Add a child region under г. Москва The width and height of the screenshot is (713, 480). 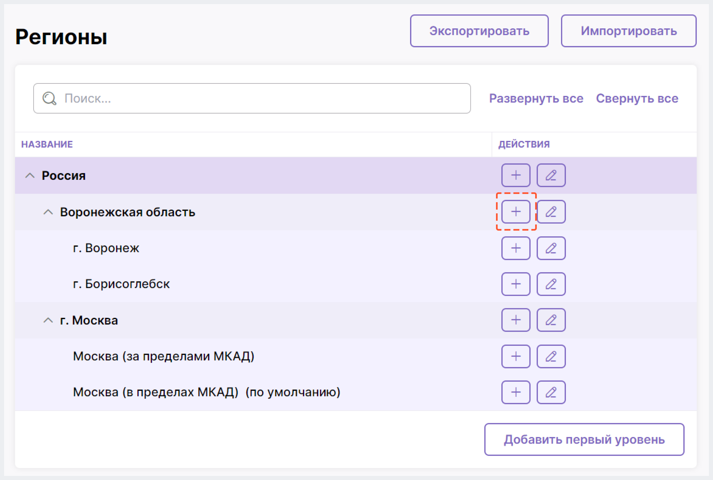(x=516, y=320)
